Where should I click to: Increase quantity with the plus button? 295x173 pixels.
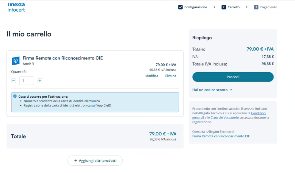[40, 81]
